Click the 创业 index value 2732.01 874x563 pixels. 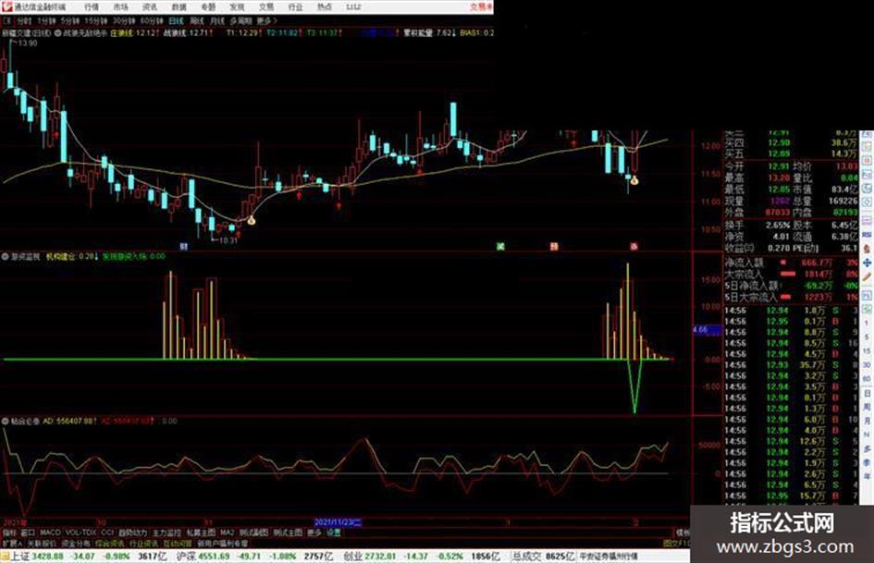click(x=379, y=556)
